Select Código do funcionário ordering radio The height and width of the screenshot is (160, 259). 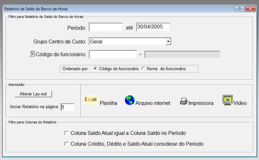(x=95, y=69)
